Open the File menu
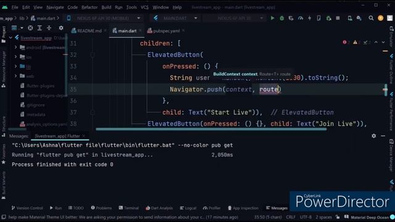Viewport: 395px width, 222px height. tap(15, 7)
